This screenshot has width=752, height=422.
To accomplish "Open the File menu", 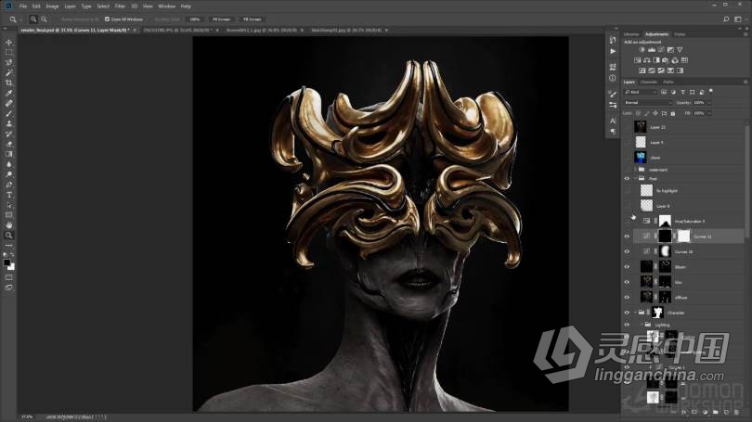I will point(23,6).
